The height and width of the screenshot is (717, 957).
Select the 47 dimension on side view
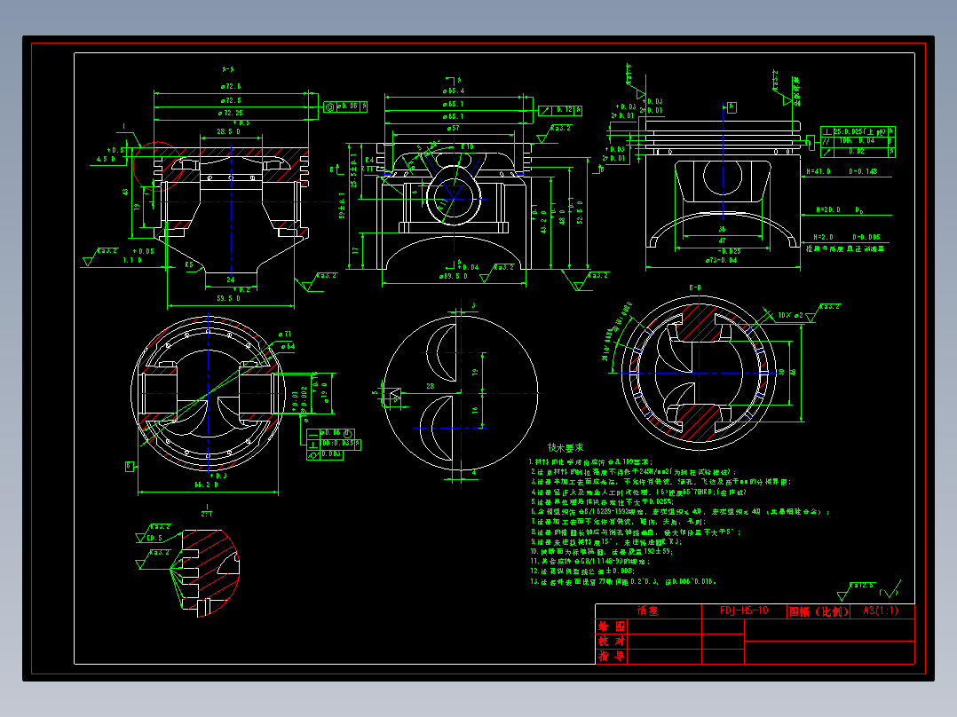(x=722, y=241)
